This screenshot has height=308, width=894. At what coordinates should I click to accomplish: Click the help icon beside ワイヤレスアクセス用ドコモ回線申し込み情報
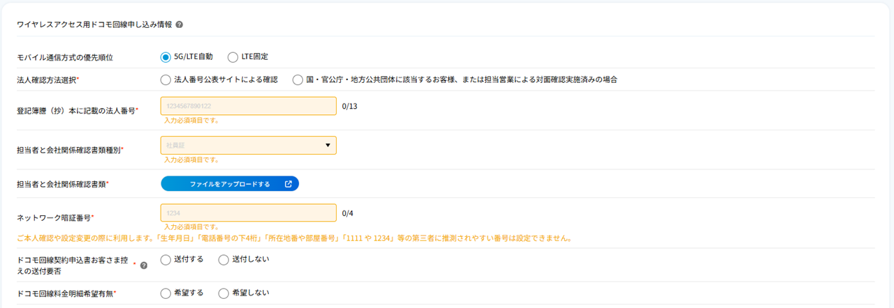pos(179,24)
